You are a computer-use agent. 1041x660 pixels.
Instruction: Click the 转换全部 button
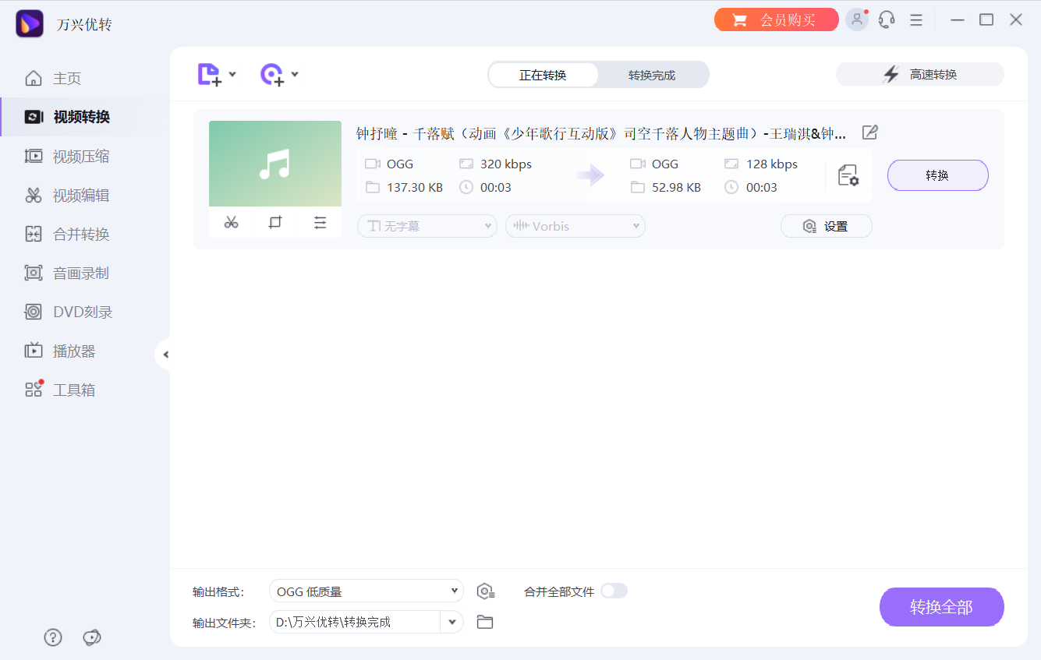pyautogui.click(x=941, y=606)
